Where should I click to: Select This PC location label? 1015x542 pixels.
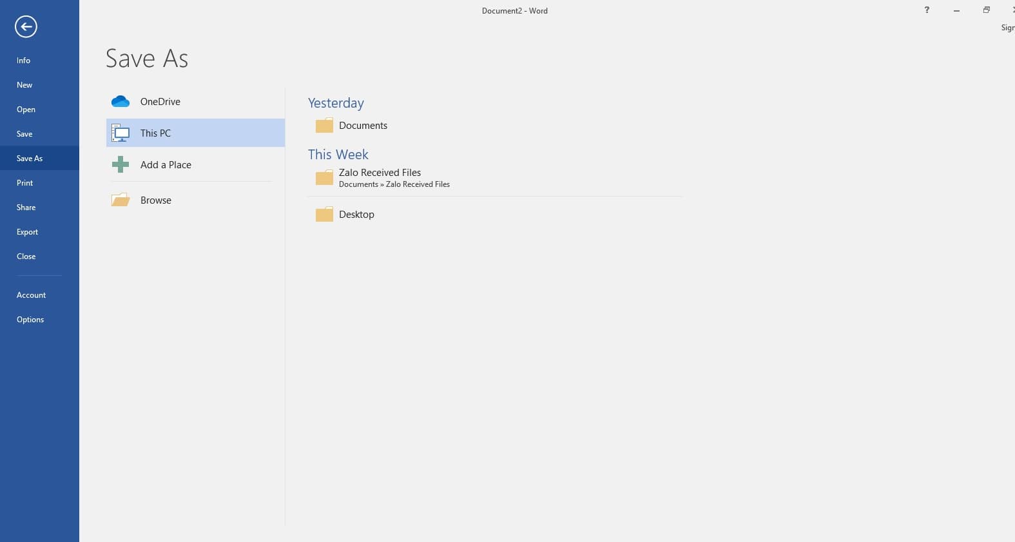155,133
